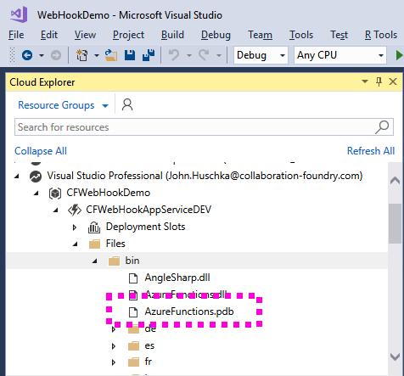Click the vertical scrollbar thumb
This screenshot has width=404, height=376.
tap(395, 223)
